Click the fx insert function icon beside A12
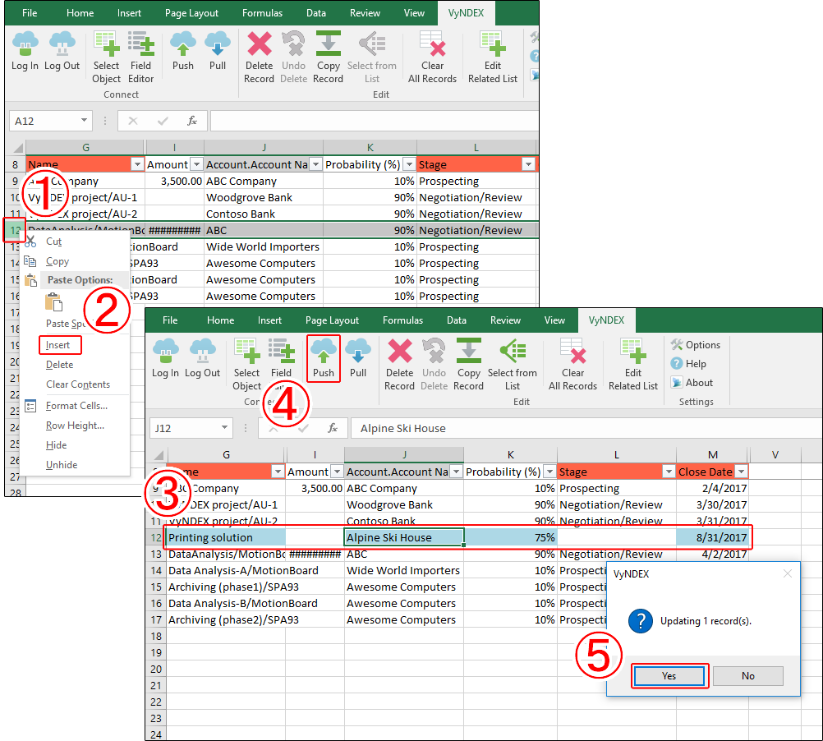 pyautogui.click(x=192, y=122)
